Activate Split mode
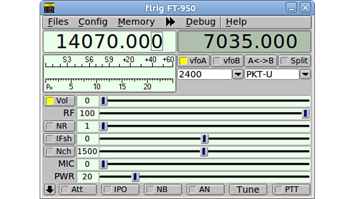 click(294, 61)
